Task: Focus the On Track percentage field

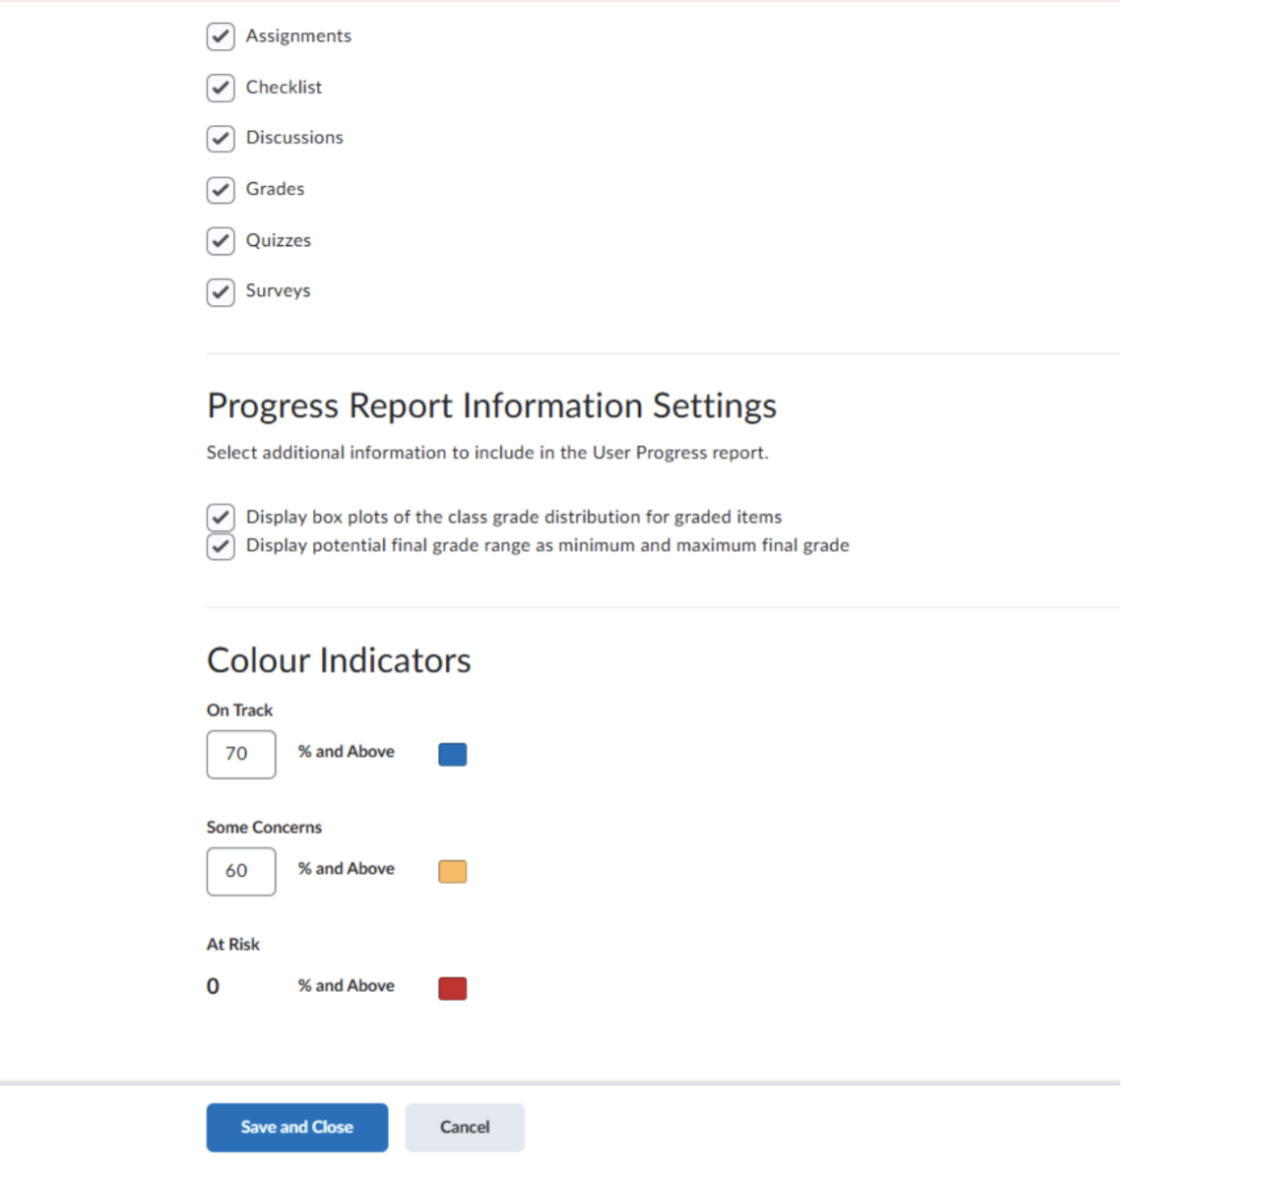Action: (241, 754)
